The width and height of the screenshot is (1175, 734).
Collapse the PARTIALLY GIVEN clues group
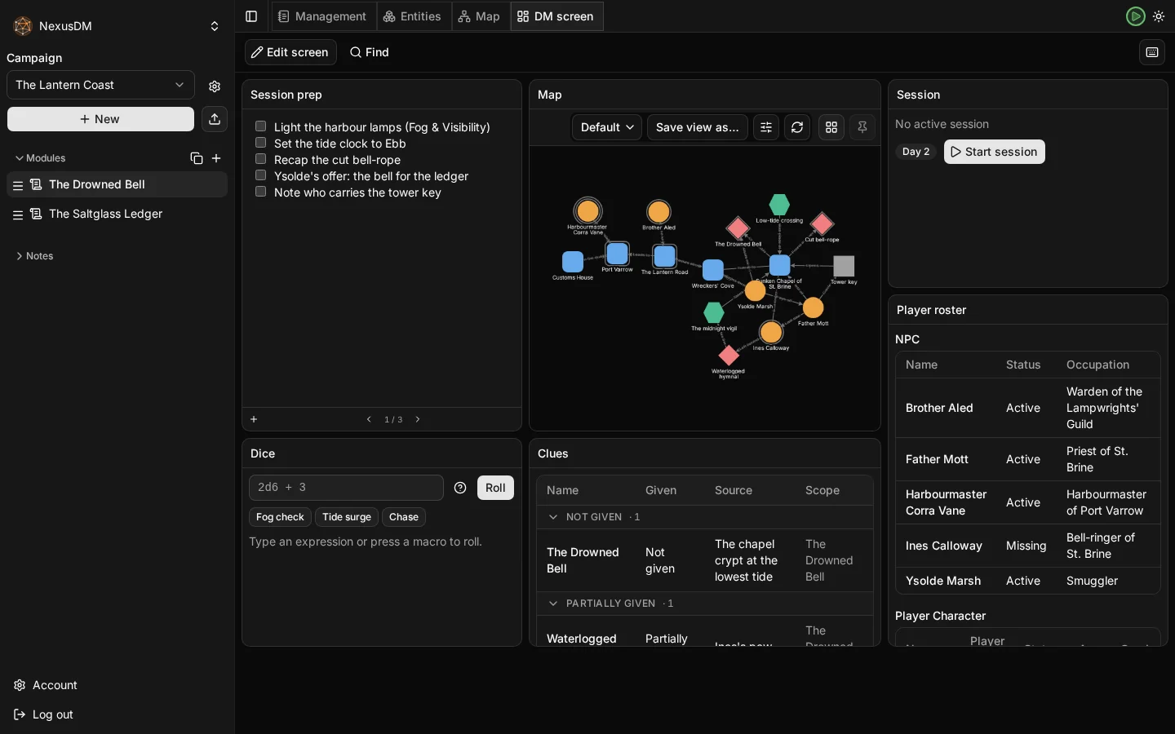[553, 604]
